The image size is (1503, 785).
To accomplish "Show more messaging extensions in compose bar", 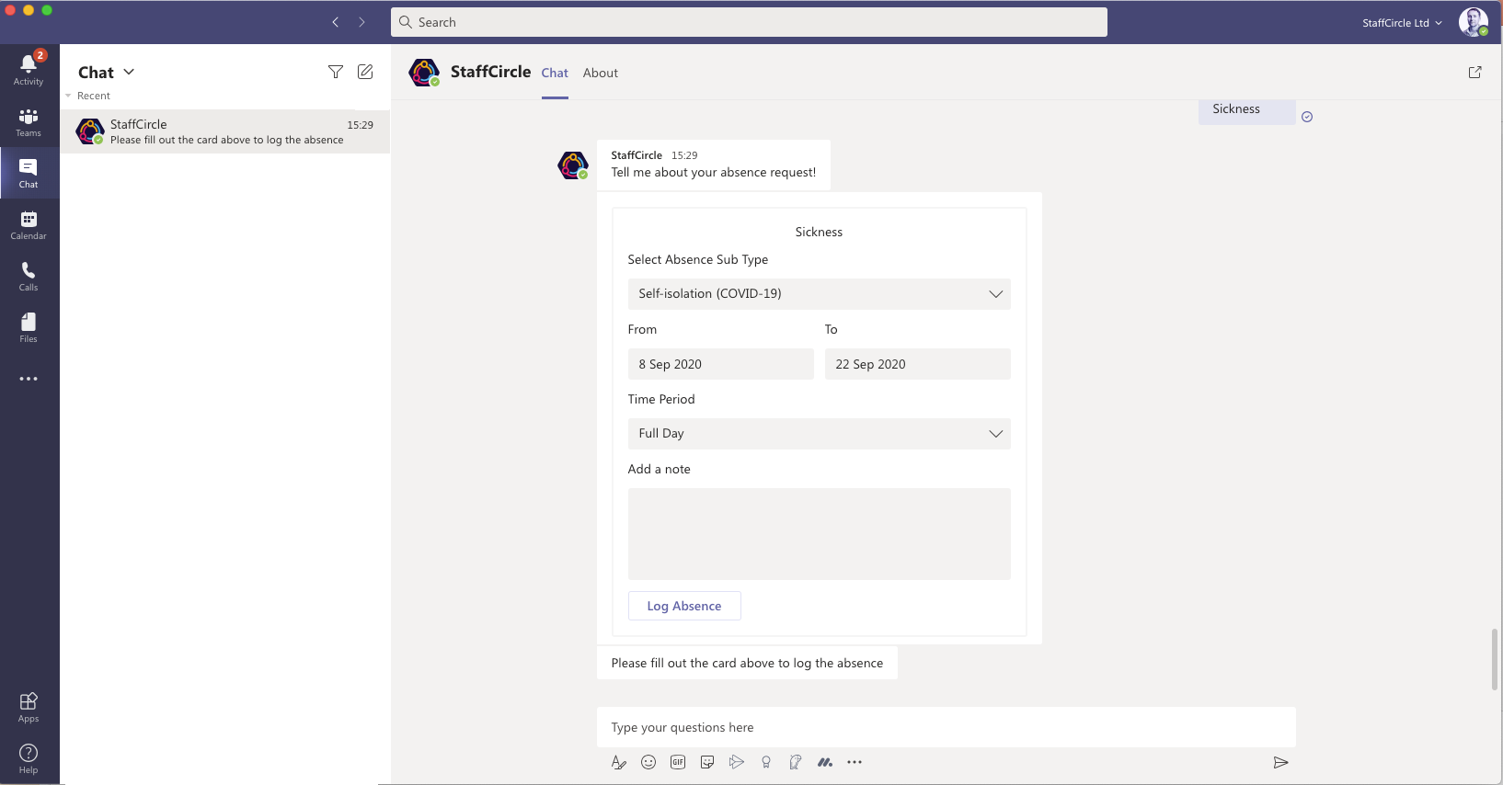I will [x=855, y=762].
